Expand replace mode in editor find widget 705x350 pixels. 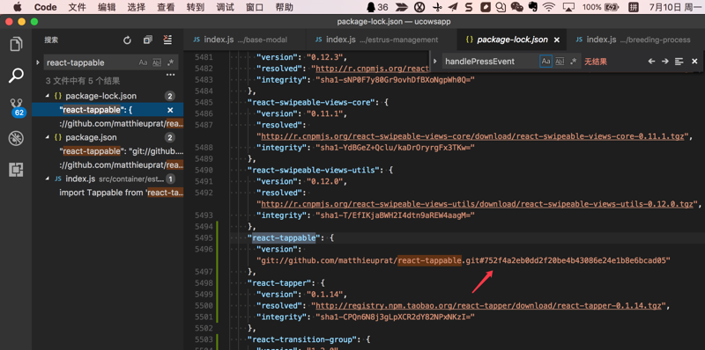(434, 62)
